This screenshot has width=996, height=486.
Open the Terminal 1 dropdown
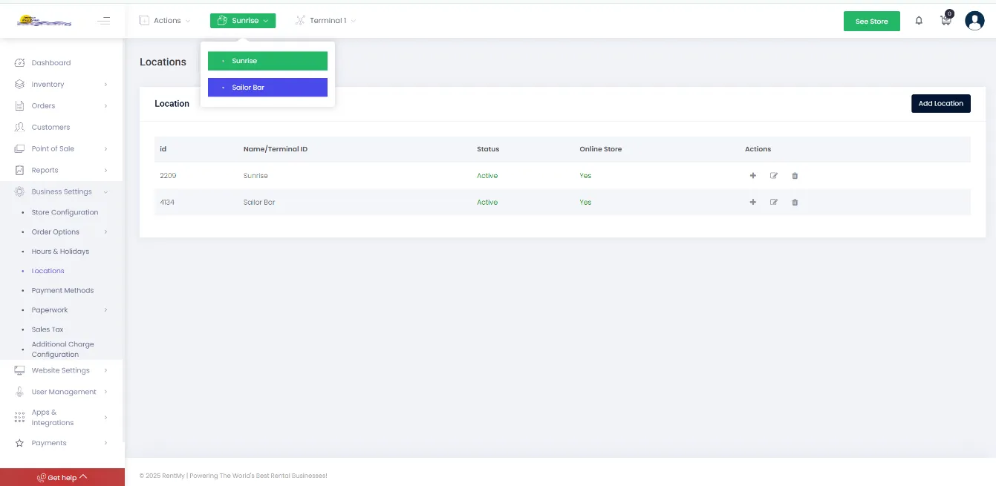click(326, 20)
